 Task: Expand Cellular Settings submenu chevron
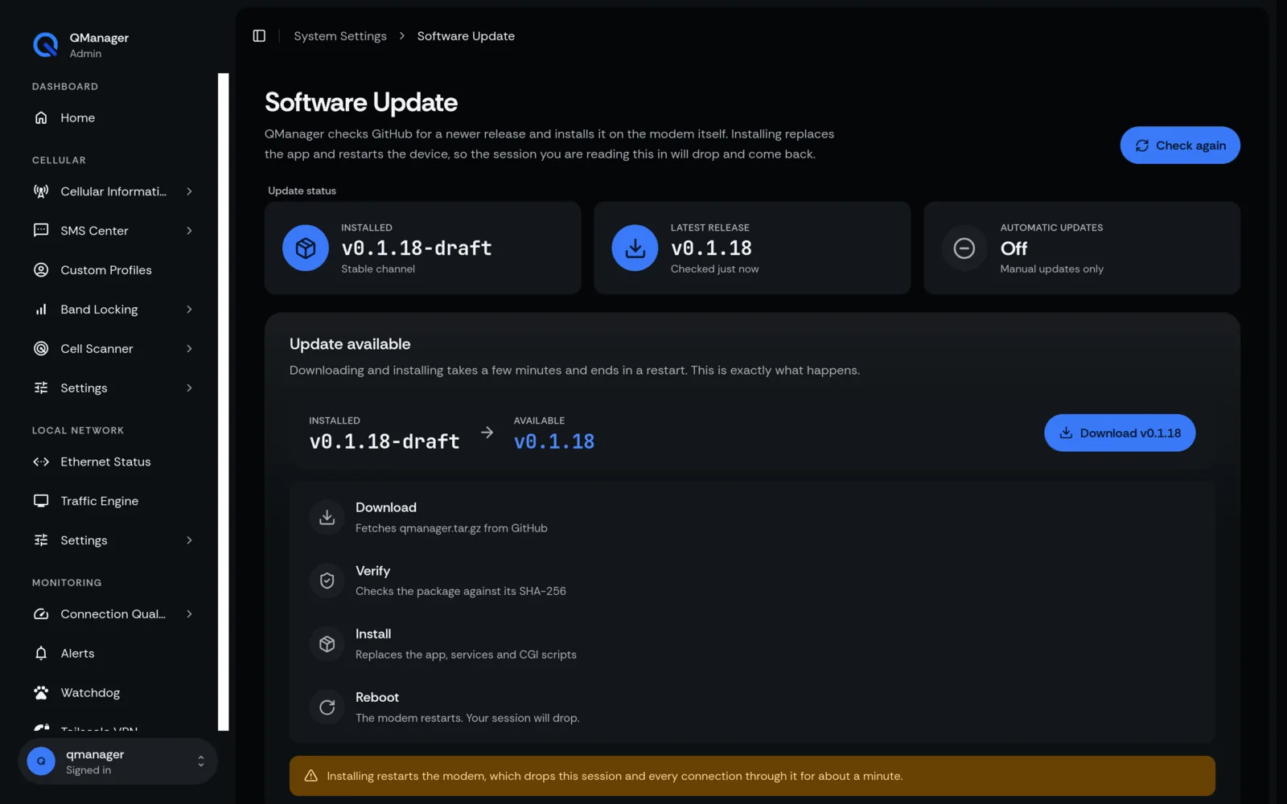tap(189, 388)
